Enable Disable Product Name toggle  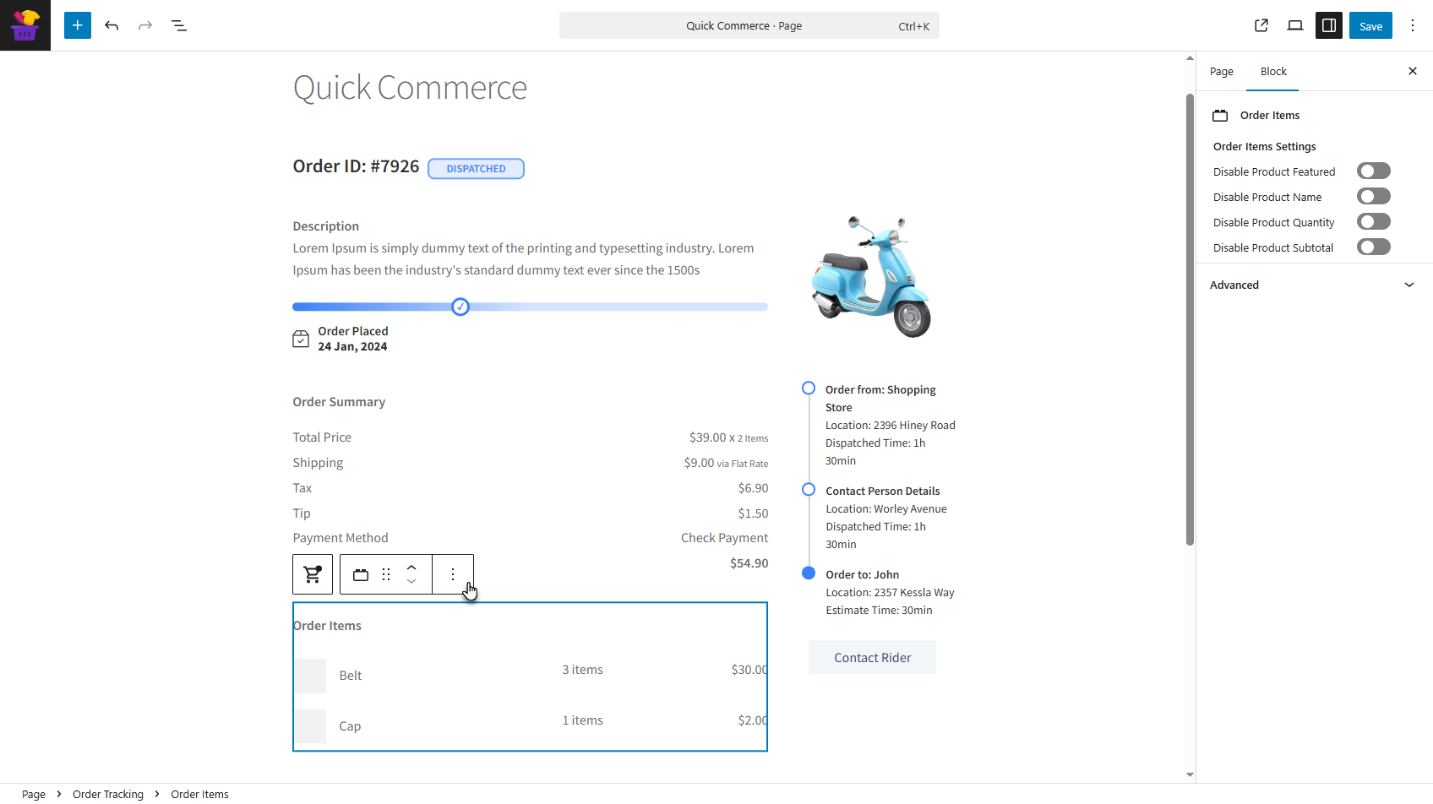click(x=1373, y=197)
